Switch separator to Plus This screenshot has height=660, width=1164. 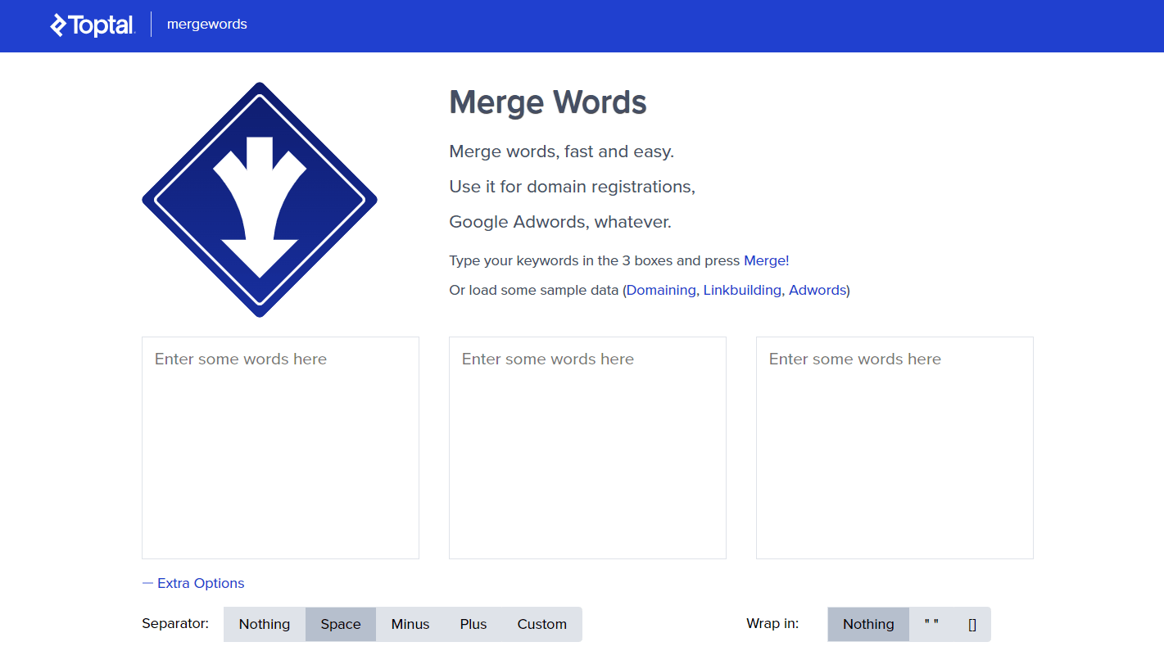(473, 624)
